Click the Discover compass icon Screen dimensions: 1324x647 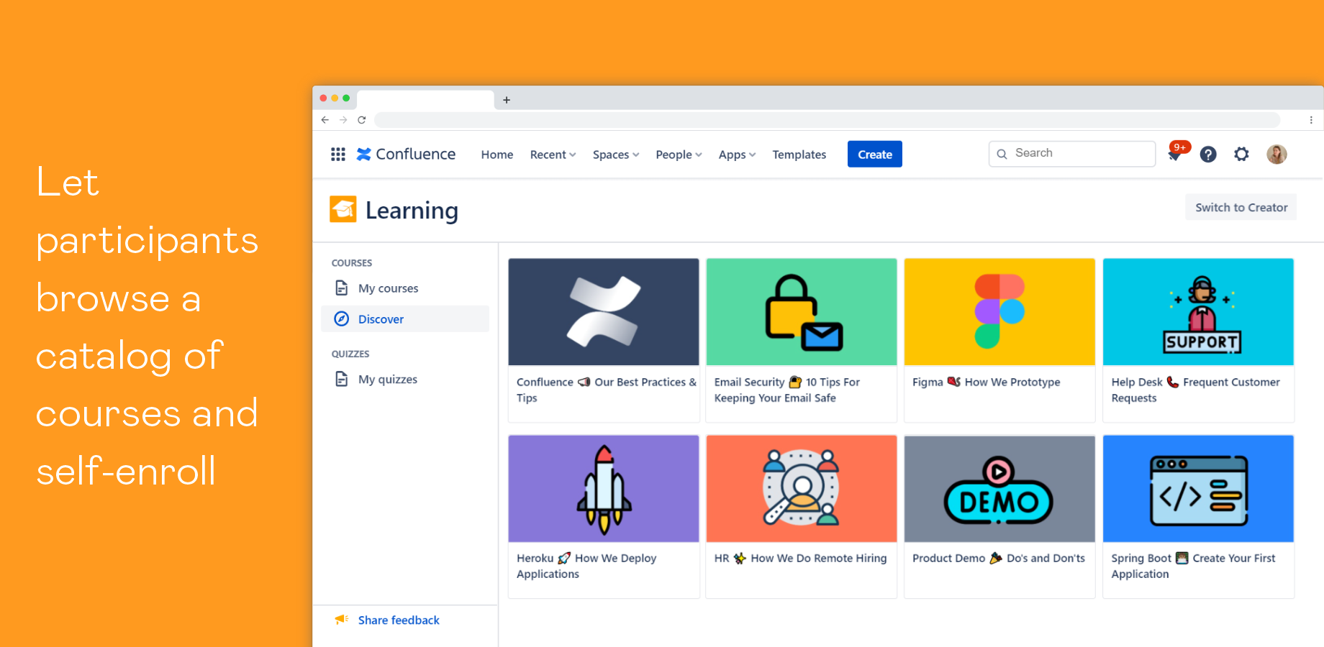click(342, 318)
